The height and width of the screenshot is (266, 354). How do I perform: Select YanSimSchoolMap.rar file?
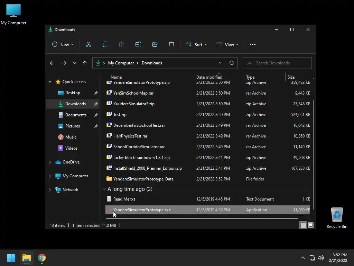(208, 93)
